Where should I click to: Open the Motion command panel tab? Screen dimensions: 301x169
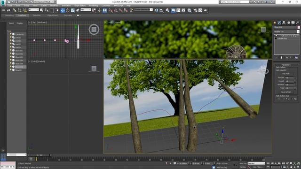[288, 23]
